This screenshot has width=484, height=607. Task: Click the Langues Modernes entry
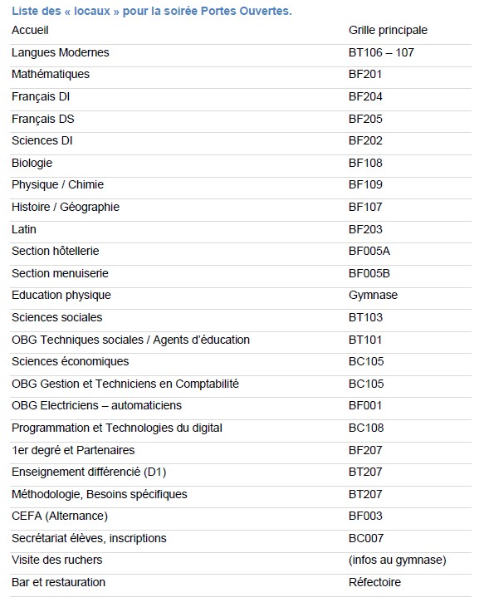[x=61, y=52]
